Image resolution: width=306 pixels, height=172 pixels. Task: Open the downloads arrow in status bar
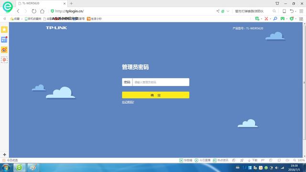252,160
